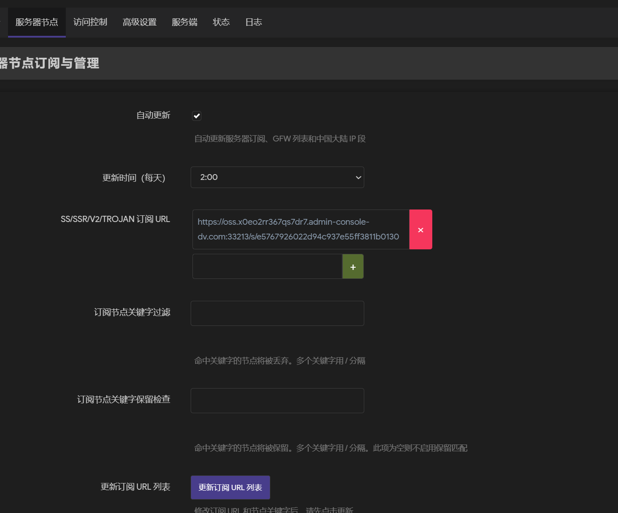
Task: Select the 服务器节点 tab
Action: [x=37, y=22]
